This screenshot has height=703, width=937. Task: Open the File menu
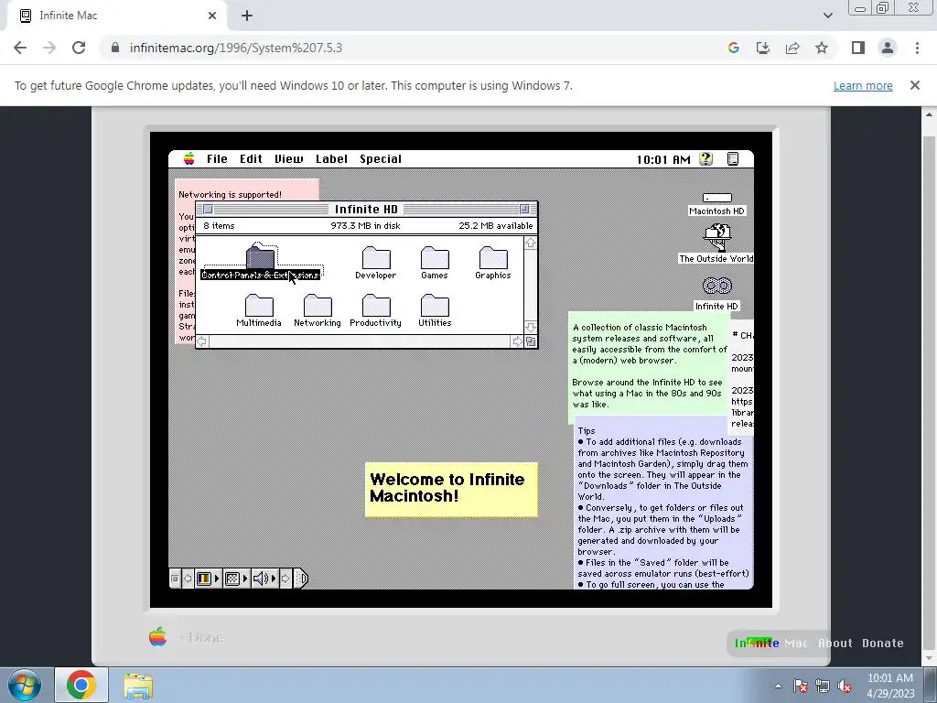[217, 159]
